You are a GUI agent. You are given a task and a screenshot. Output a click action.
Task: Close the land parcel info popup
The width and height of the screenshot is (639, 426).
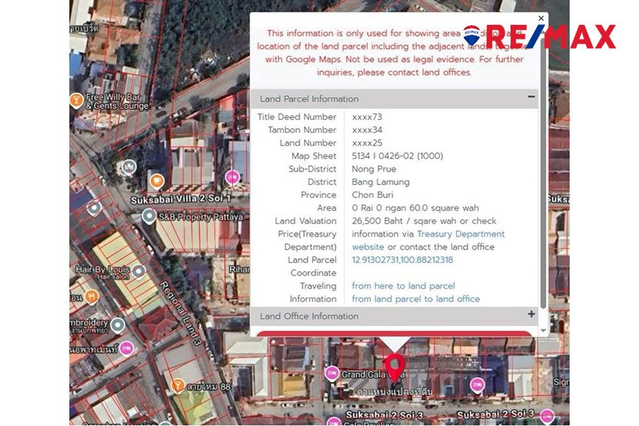tap(541, 19)
